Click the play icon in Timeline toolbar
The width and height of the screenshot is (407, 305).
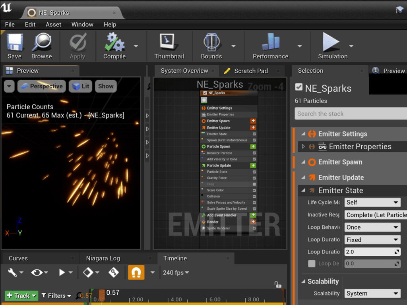[62, 272]
